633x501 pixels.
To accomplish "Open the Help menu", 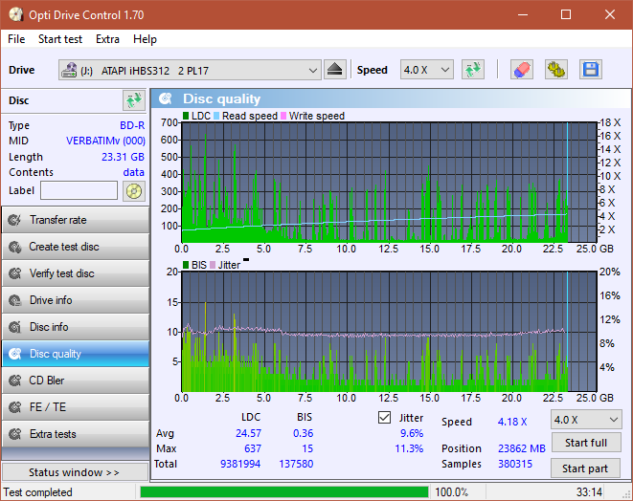I will click(145, 39).
